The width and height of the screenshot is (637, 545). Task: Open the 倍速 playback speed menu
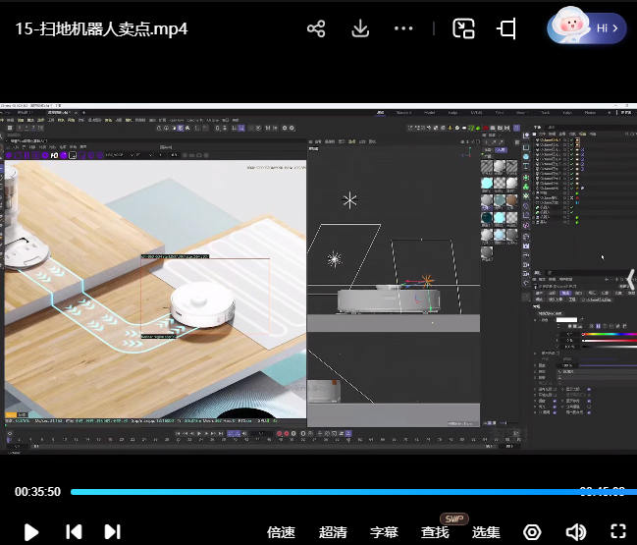pyautogui.click(x=281, y=532)
